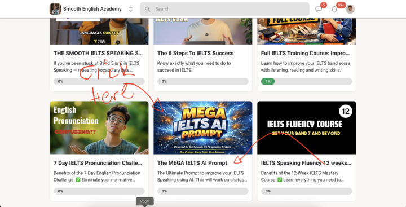Viewport: 406px width, 207px height.
Task: Click the VooV tooltip label
Action: (x=145, y=201)
